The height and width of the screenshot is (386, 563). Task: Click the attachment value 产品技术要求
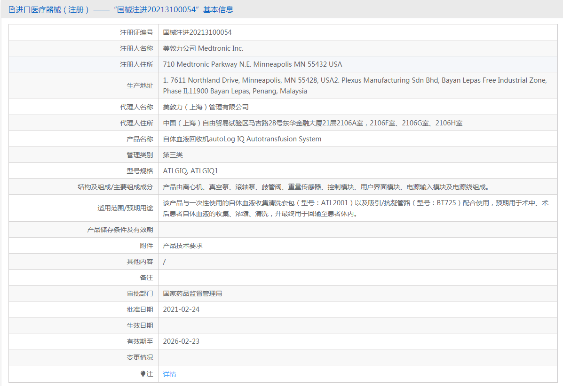[182, 246]
